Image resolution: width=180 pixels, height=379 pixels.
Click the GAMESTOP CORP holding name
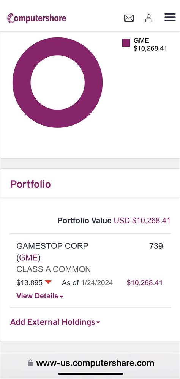52,246
